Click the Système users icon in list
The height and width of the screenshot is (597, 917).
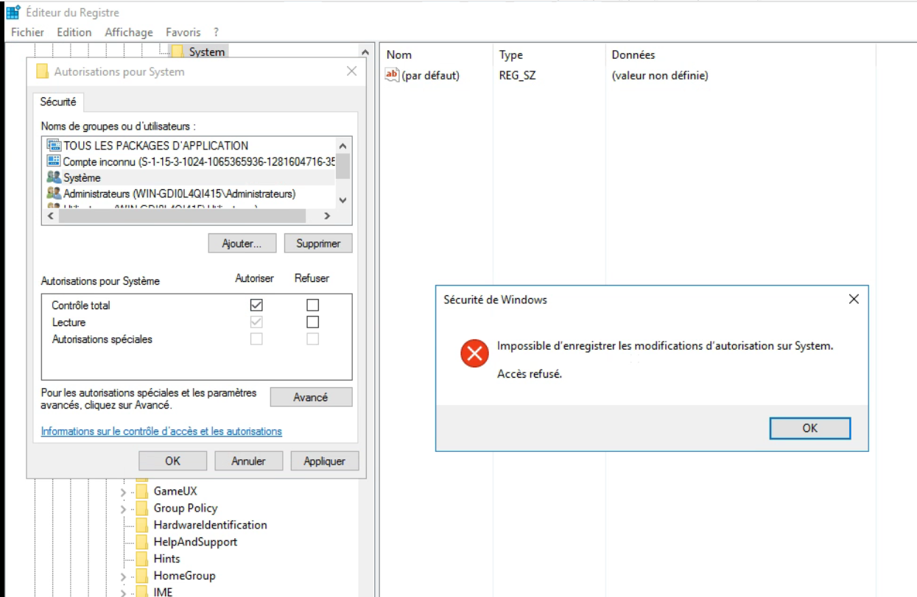click(x=53, y=177)
